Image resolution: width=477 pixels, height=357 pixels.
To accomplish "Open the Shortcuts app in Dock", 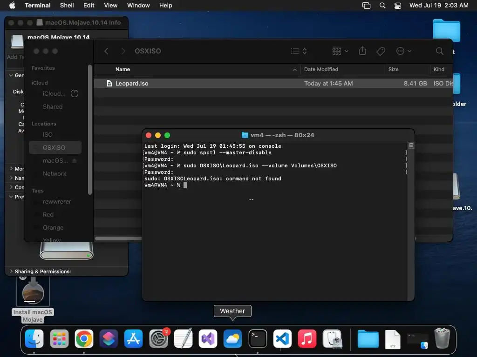I will tap(109, 338).
